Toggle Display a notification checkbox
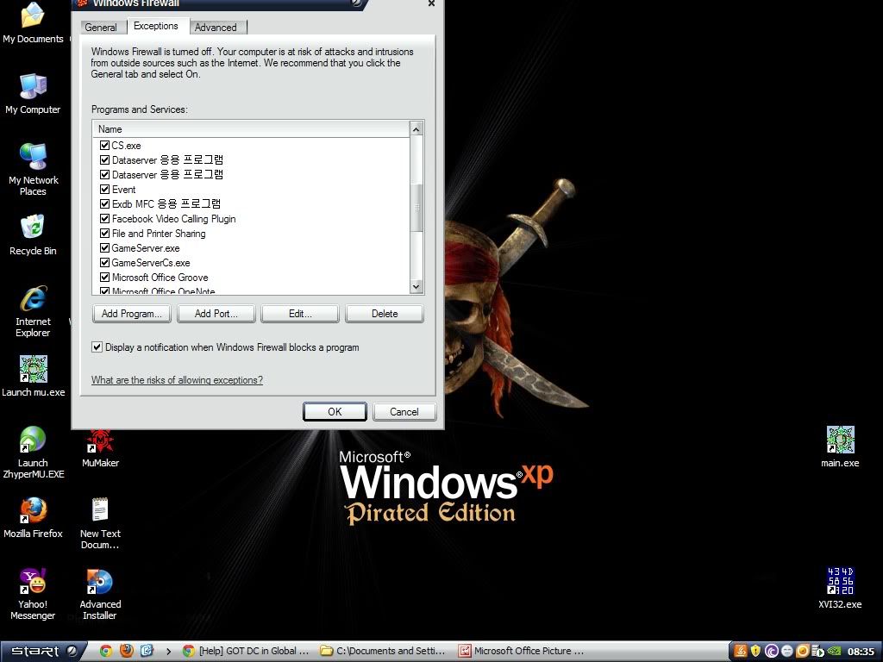883x662 pixels. pyautogui.click(x=97, y=347)
